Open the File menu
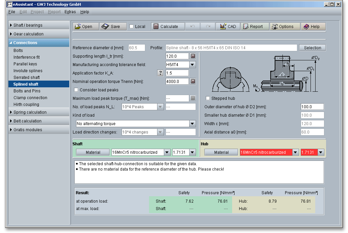This screenshot has height=233, width=348. (11, 12)
